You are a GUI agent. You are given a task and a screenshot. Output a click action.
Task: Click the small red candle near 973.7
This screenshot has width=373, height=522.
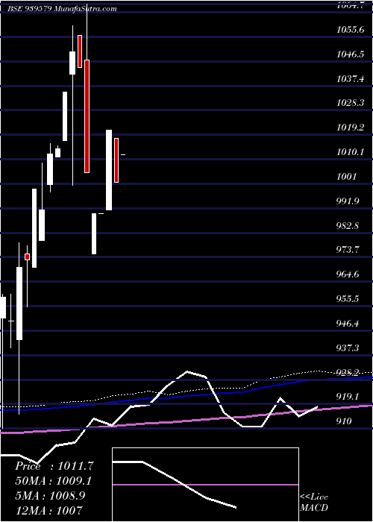tap(28, 257)
